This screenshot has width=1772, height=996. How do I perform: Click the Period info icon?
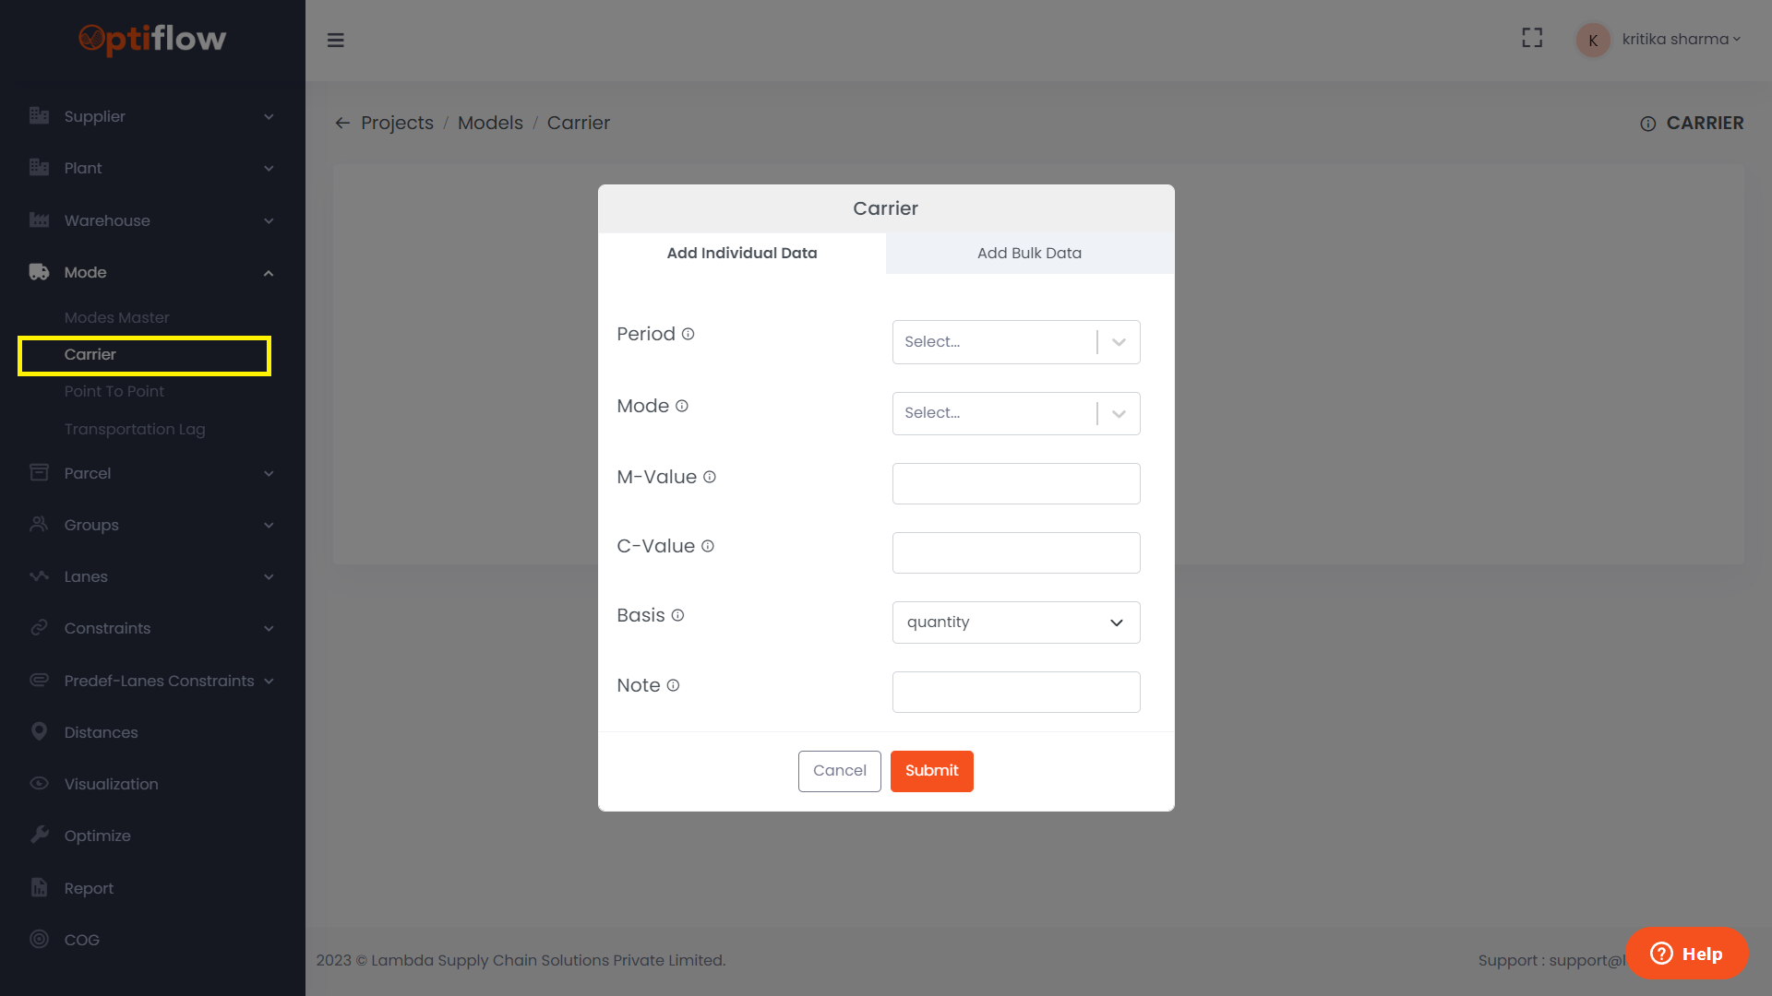click(688, 334)
